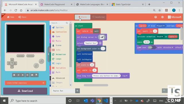Image resolution: width=184 pixels, height=104 pixels.
Task: Click the Raptor Run project name field
Action: [63, 91]
